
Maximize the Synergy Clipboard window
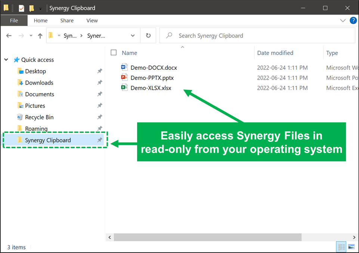(x=325, y=8)
